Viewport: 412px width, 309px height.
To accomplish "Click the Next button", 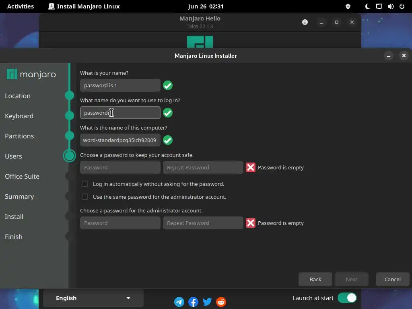I will click(352, 279).
